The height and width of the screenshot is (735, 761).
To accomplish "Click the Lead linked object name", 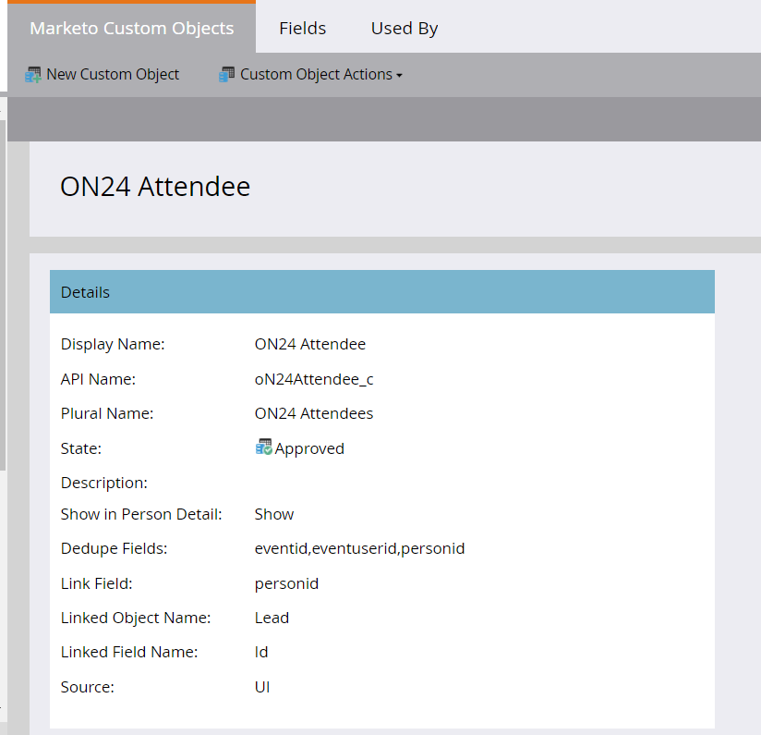I will pyautogui.click(x=272, y=617).
